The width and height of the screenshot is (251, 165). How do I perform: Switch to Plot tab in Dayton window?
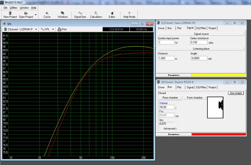[179, 87]
